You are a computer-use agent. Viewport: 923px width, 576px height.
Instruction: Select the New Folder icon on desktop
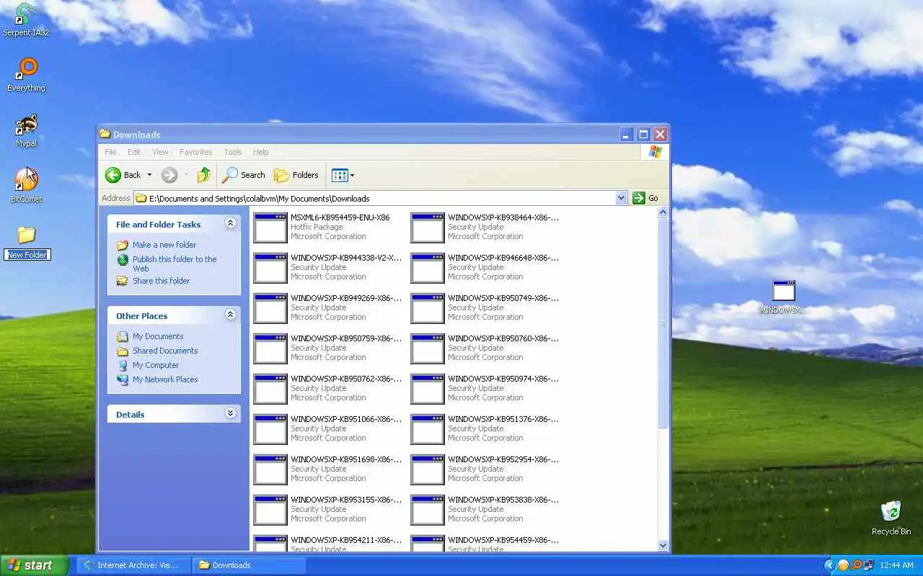pos(27,242)
